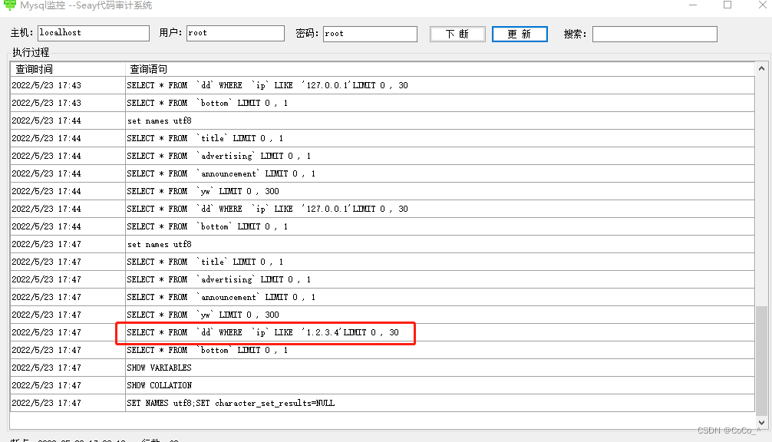The height and width of the screenshot is (442, 772).
Task: Focus the 密码 input field
Action: click(370, 34)
